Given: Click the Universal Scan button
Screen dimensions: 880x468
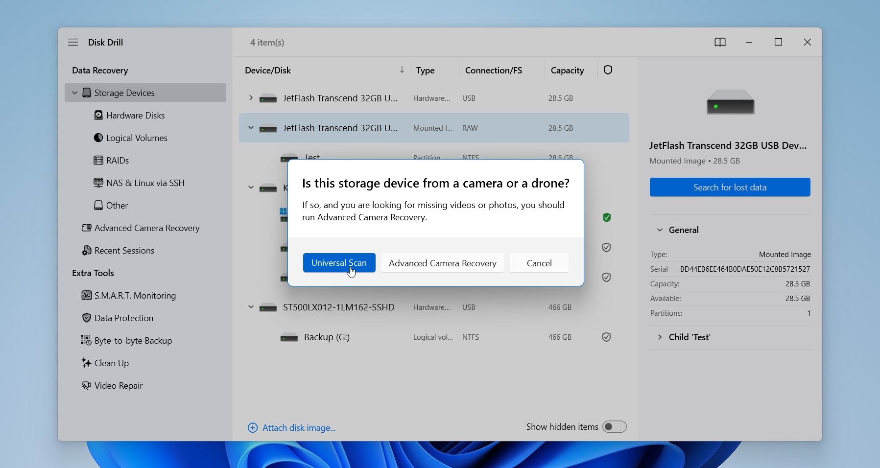Looking at the screenshot, I should (339, 263).
